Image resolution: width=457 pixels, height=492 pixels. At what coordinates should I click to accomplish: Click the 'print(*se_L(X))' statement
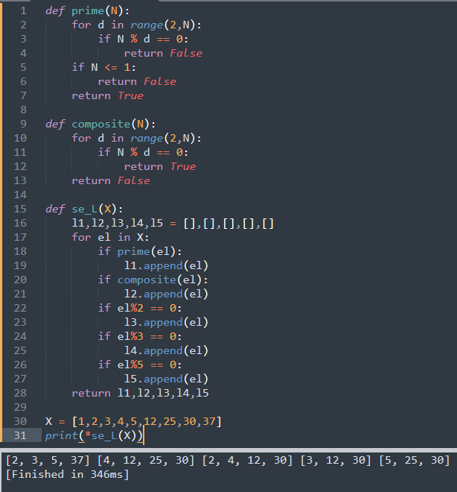[x=94, y=435]
